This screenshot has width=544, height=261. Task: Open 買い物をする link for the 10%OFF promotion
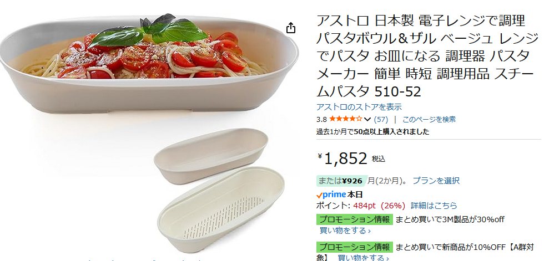tap(362, 258)
